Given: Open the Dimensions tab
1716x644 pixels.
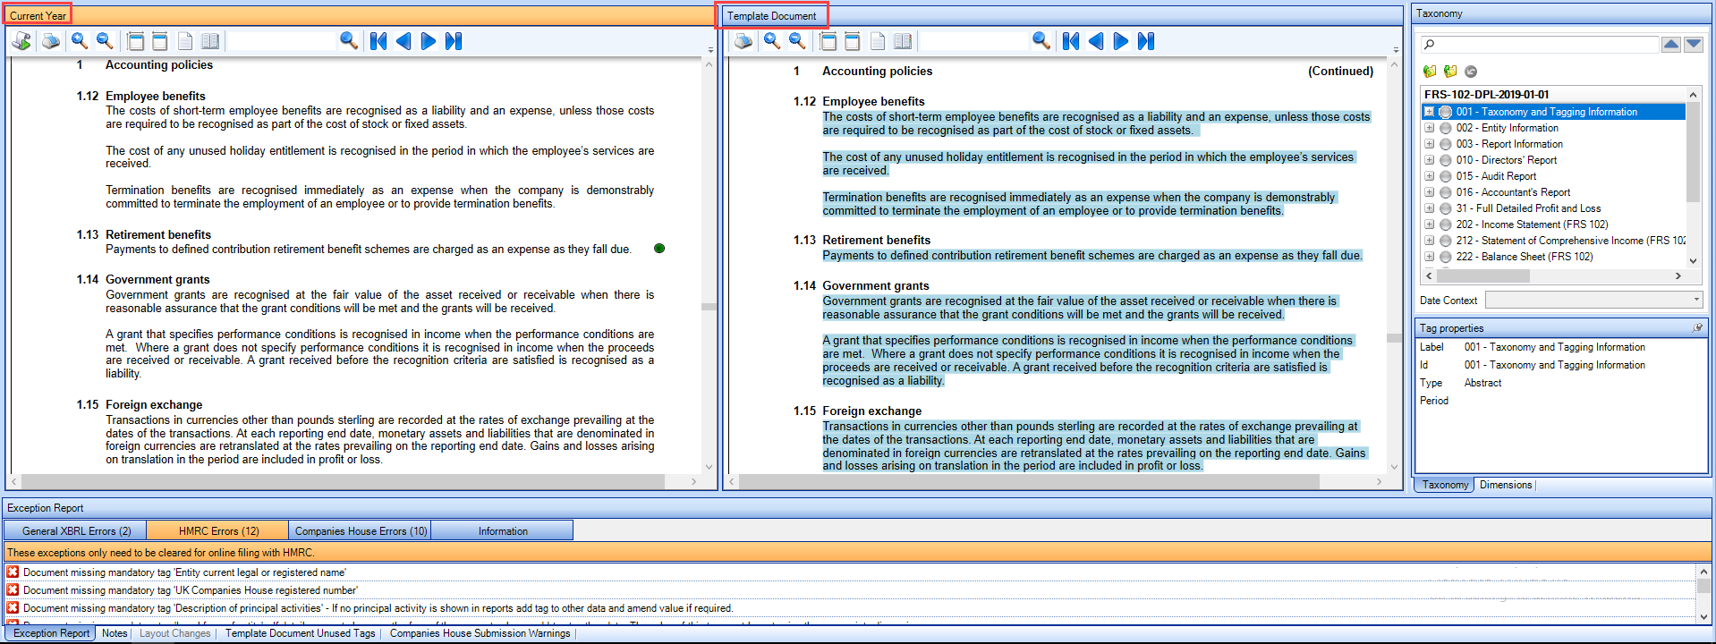Looking at the screenshot, I should pos(1506,485).
